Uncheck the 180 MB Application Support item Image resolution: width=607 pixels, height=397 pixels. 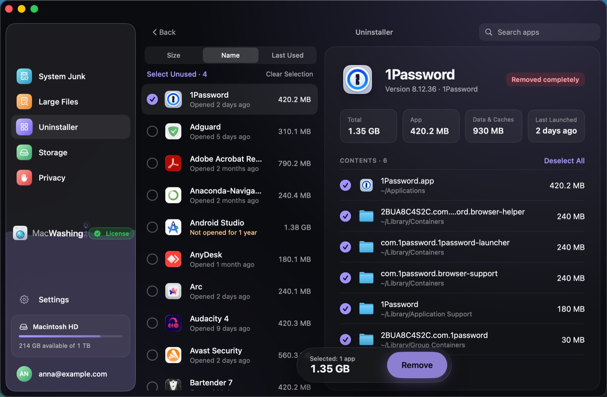[345, 309]
